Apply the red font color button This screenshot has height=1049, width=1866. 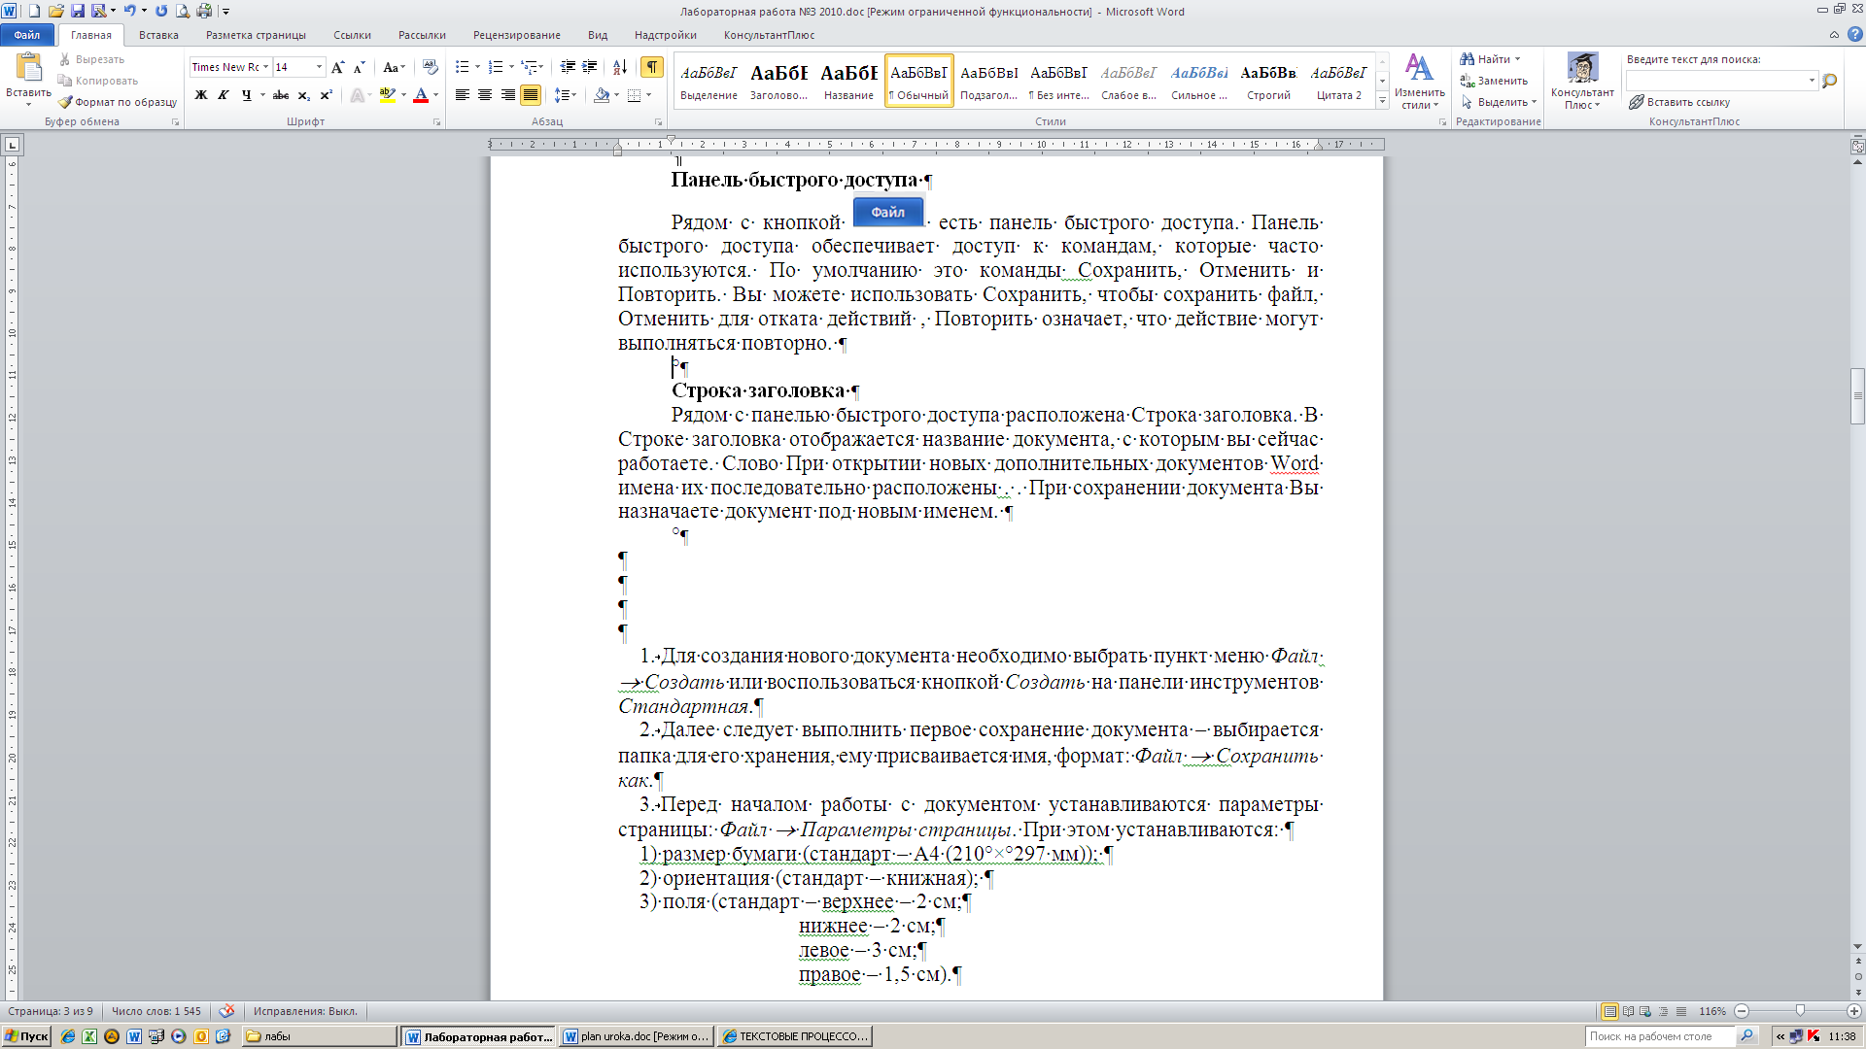coord(421,95)
